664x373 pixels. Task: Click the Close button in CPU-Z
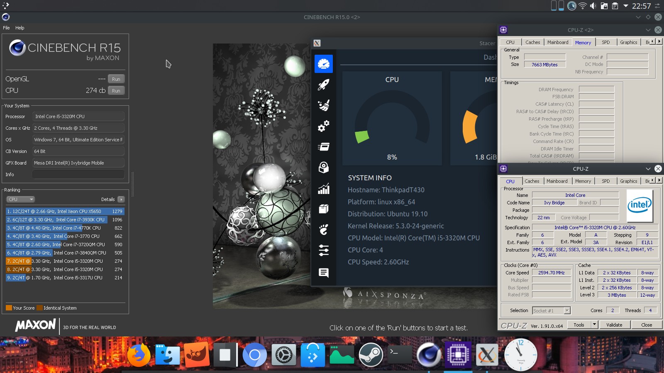click(647, 325)
